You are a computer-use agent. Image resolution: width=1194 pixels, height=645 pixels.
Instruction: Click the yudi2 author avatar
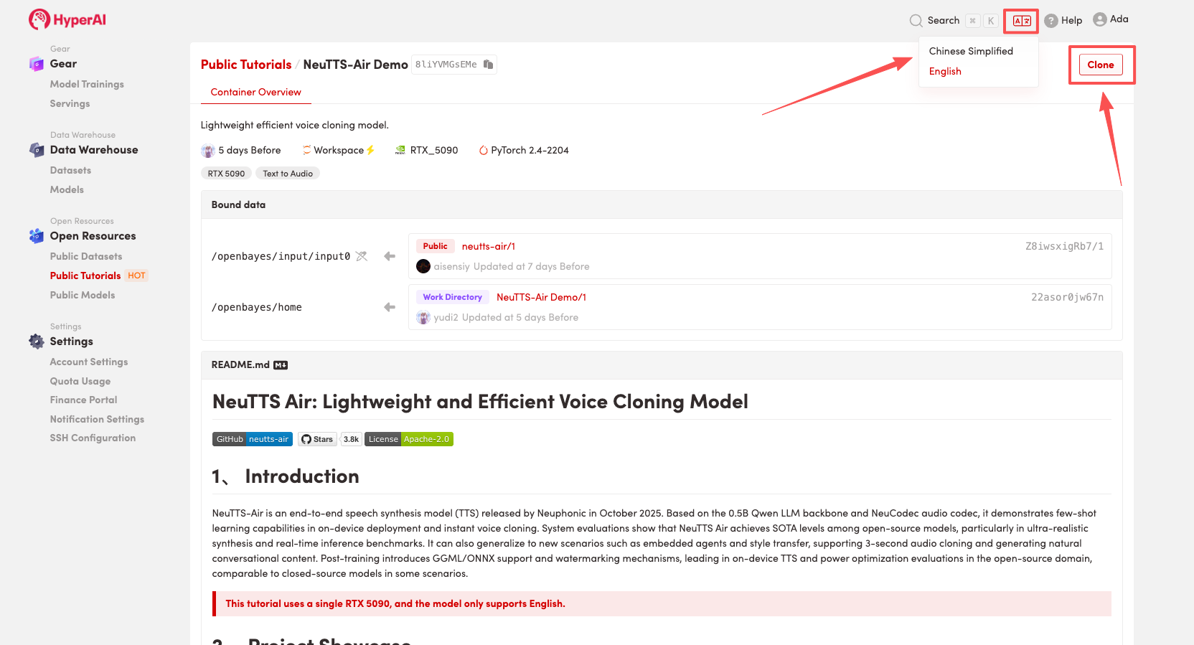(x=423, y=317)
